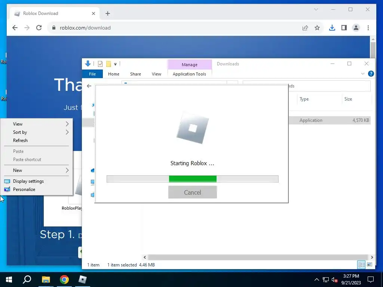The height and width of the screenshot is (287, 383).
Task: Share this page icon in Chrome
Action: point(305,28)
